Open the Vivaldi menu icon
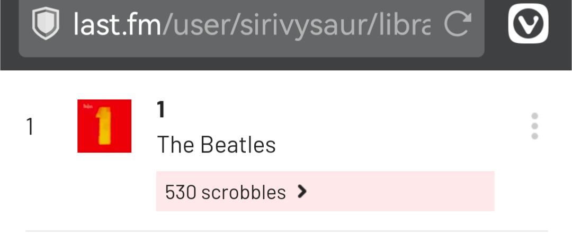The image size is (572, 236). tap(529, 25)
